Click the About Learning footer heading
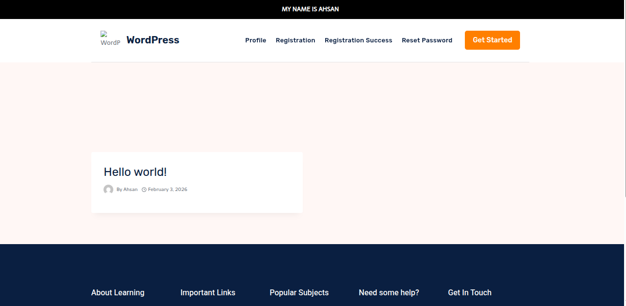The width and height of the screenshot is (626, 306). (118, 292)
